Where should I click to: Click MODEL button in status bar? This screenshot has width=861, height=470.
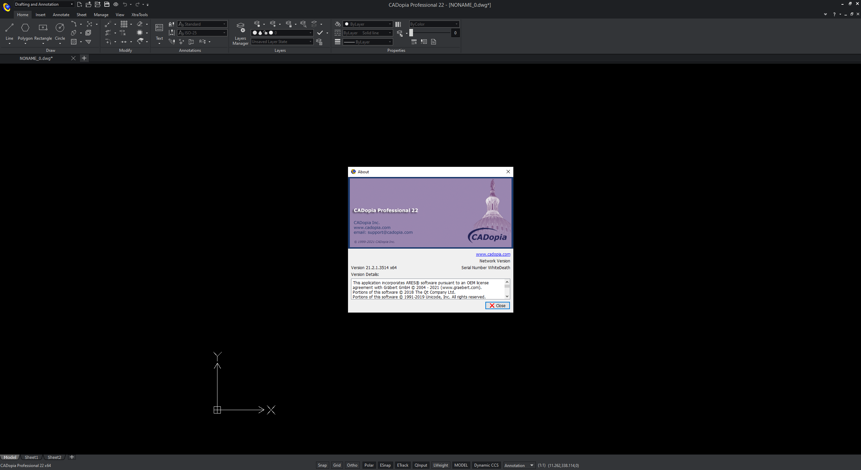point(461,465)
